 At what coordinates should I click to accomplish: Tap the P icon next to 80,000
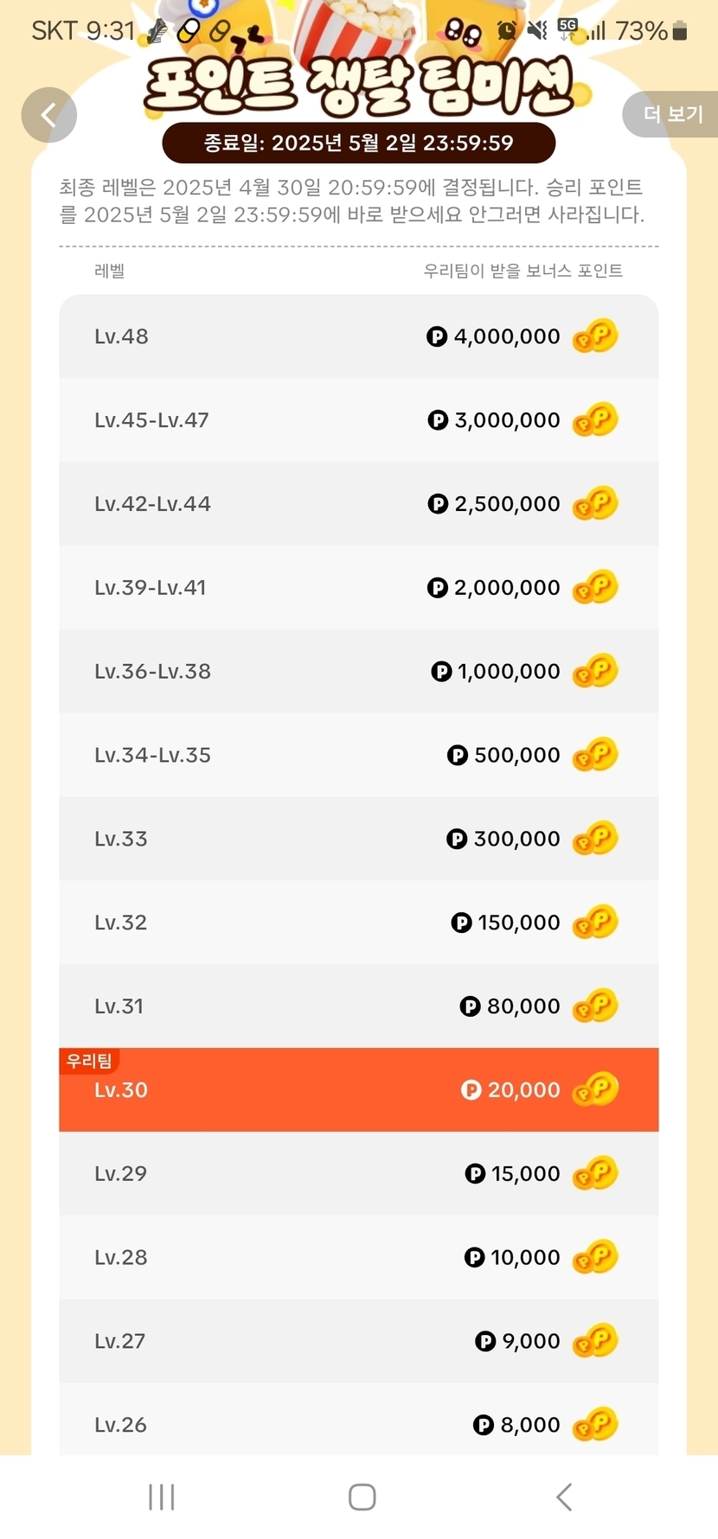pyautogui.click(x=470, y=1006)
